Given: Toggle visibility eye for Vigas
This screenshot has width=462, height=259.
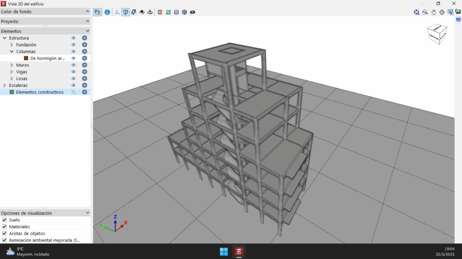Looking at the screenshot, I should tap(74, 72).
